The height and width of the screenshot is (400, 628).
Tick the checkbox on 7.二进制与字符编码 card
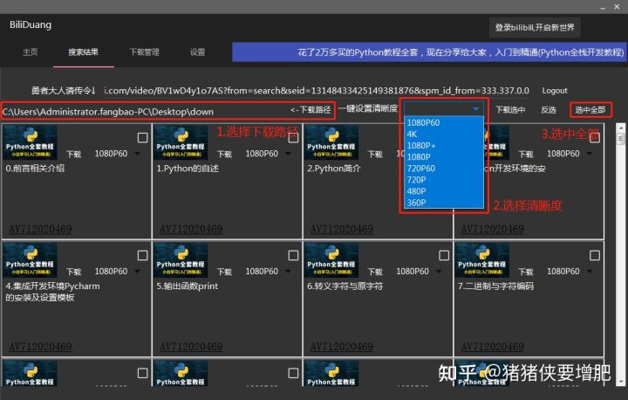coord(595,255)
